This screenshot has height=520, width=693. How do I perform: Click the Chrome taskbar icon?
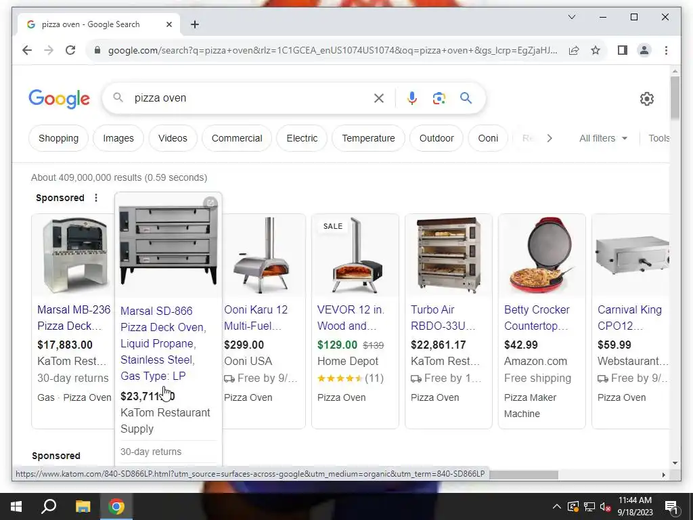(x=116, y=506)
